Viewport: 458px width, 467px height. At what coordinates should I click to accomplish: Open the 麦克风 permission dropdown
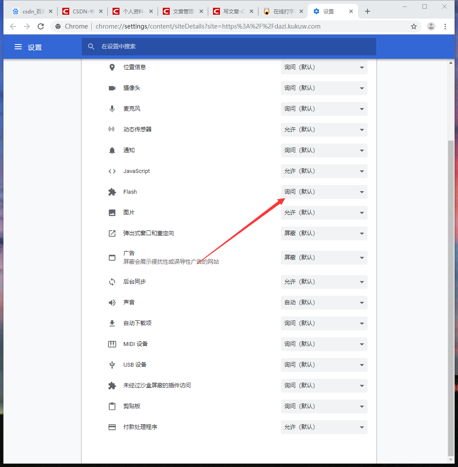click(x=324, y=109)
